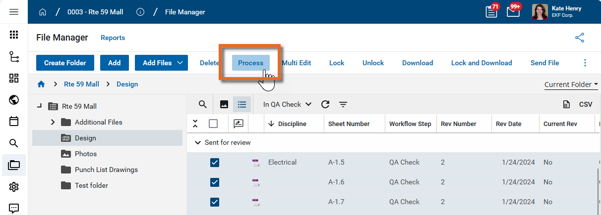Select the Photos folder in tree
Image resolution: width=601 pixels, height=215 pixels.
85,154
